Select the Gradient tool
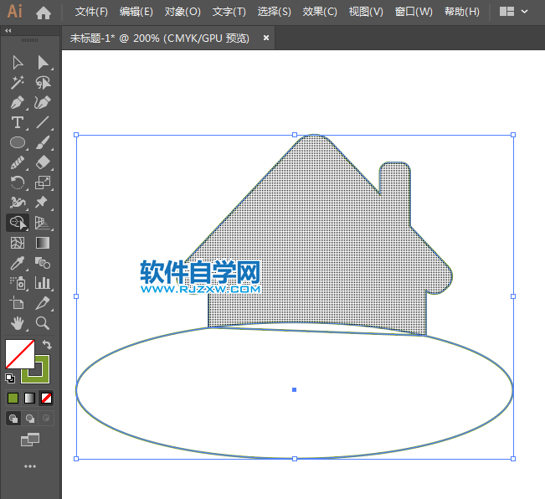Screen dimensions: 545x499 click(x=43, y=243)
